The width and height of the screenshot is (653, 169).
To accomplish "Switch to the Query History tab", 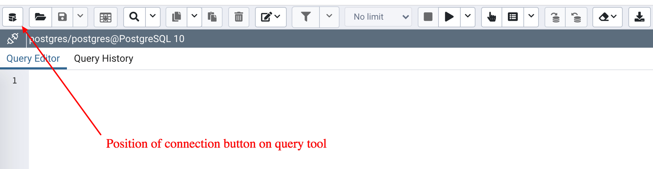I will 104,59.
